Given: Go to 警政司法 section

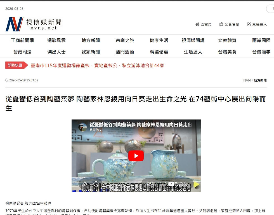Looking at the screenshot, I should (22, 52).
